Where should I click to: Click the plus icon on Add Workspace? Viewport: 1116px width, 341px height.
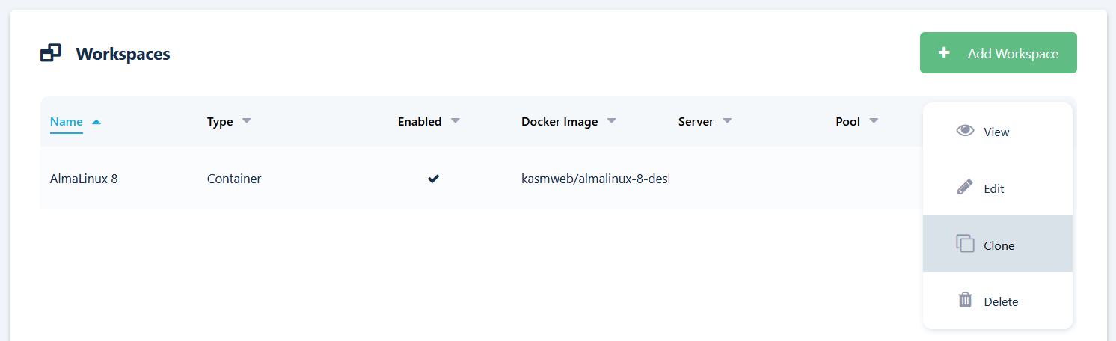(944, 53)
